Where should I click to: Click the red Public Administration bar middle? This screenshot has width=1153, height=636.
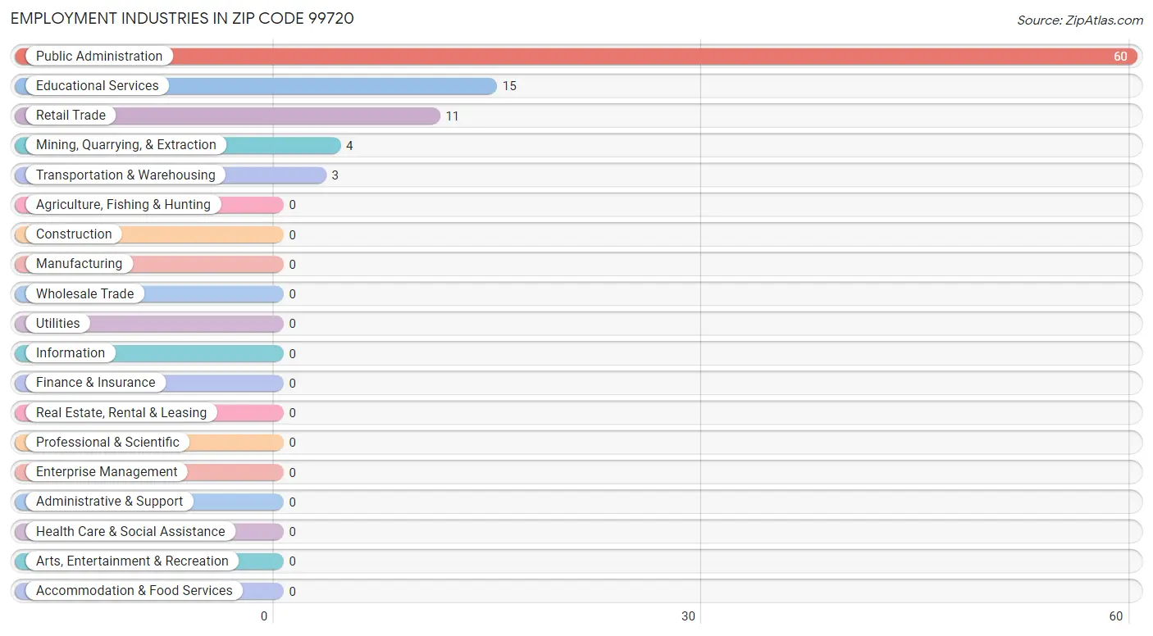576,57
